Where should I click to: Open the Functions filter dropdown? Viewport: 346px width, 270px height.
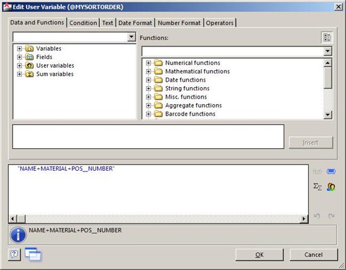point(328,51)
